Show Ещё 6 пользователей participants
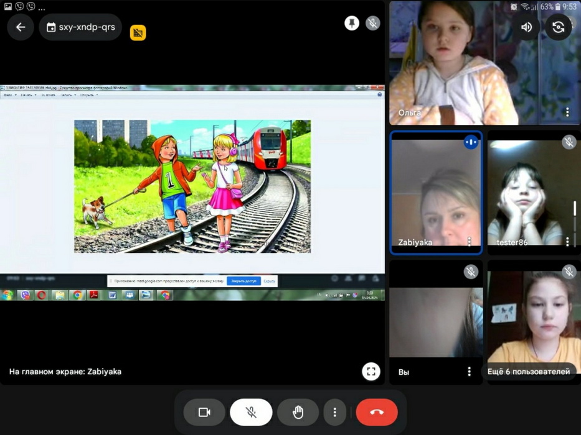The width and height of the screenshot is (581, 435). pyautogui.click(x=529, y=372)
